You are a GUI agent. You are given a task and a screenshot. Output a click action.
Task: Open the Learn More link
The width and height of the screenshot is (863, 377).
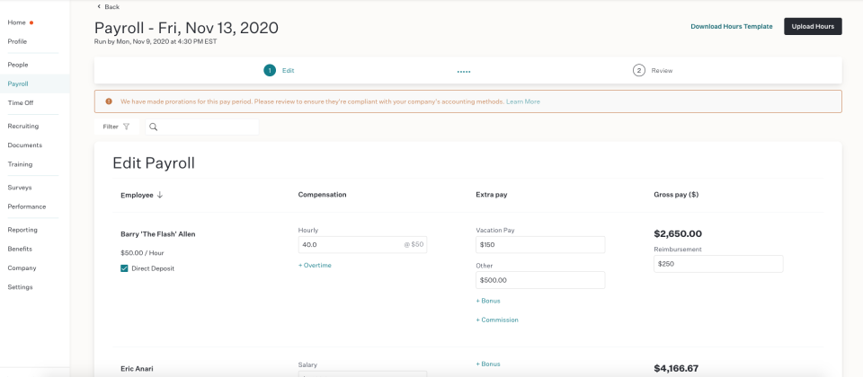pos(523,101)
